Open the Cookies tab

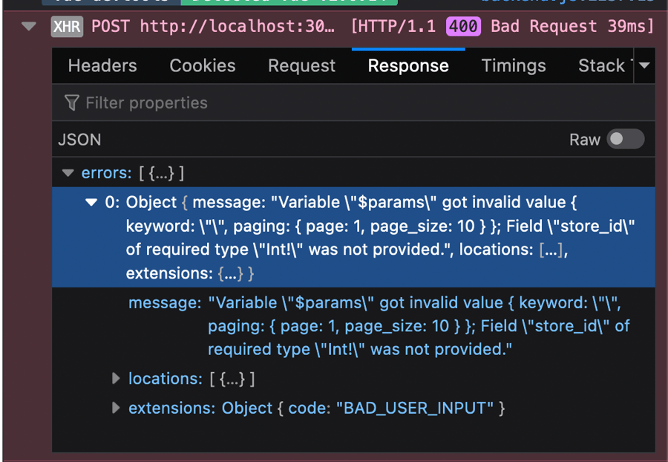pyautogui.click(x=203, y=65)
